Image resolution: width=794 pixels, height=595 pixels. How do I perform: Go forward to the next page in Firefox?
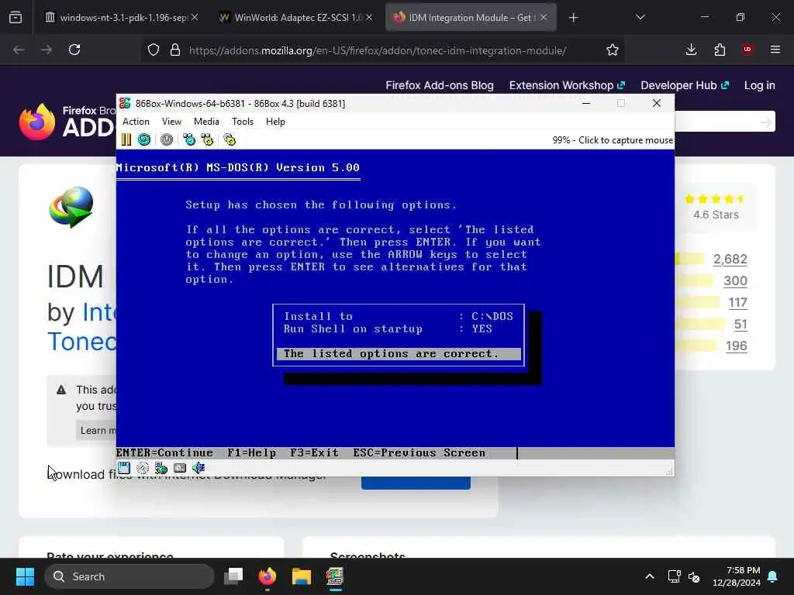click(x=47, y=50)
